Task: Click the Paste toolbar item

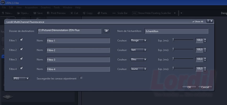Action: pyautogui.click(x=102, y=13)
